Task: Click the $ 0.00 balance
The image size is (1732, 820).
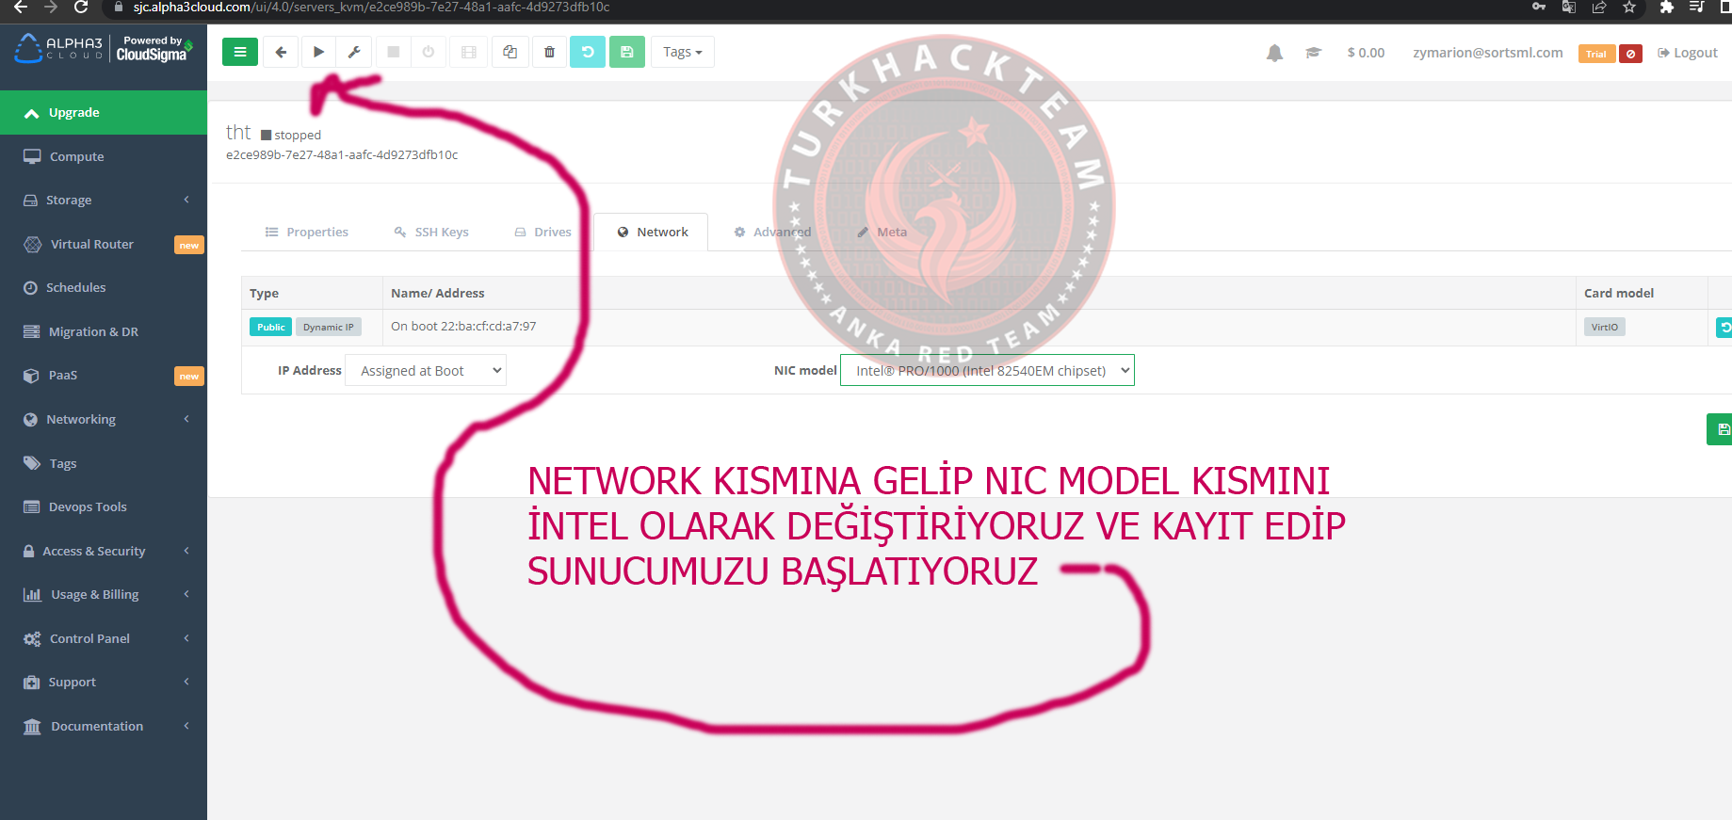Action: [1366, 53]
